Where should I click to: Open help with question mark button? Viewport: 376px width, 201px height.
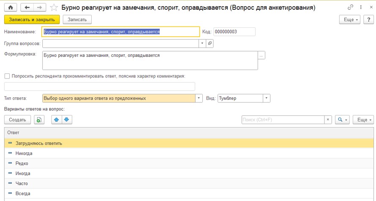click(369, 20)
